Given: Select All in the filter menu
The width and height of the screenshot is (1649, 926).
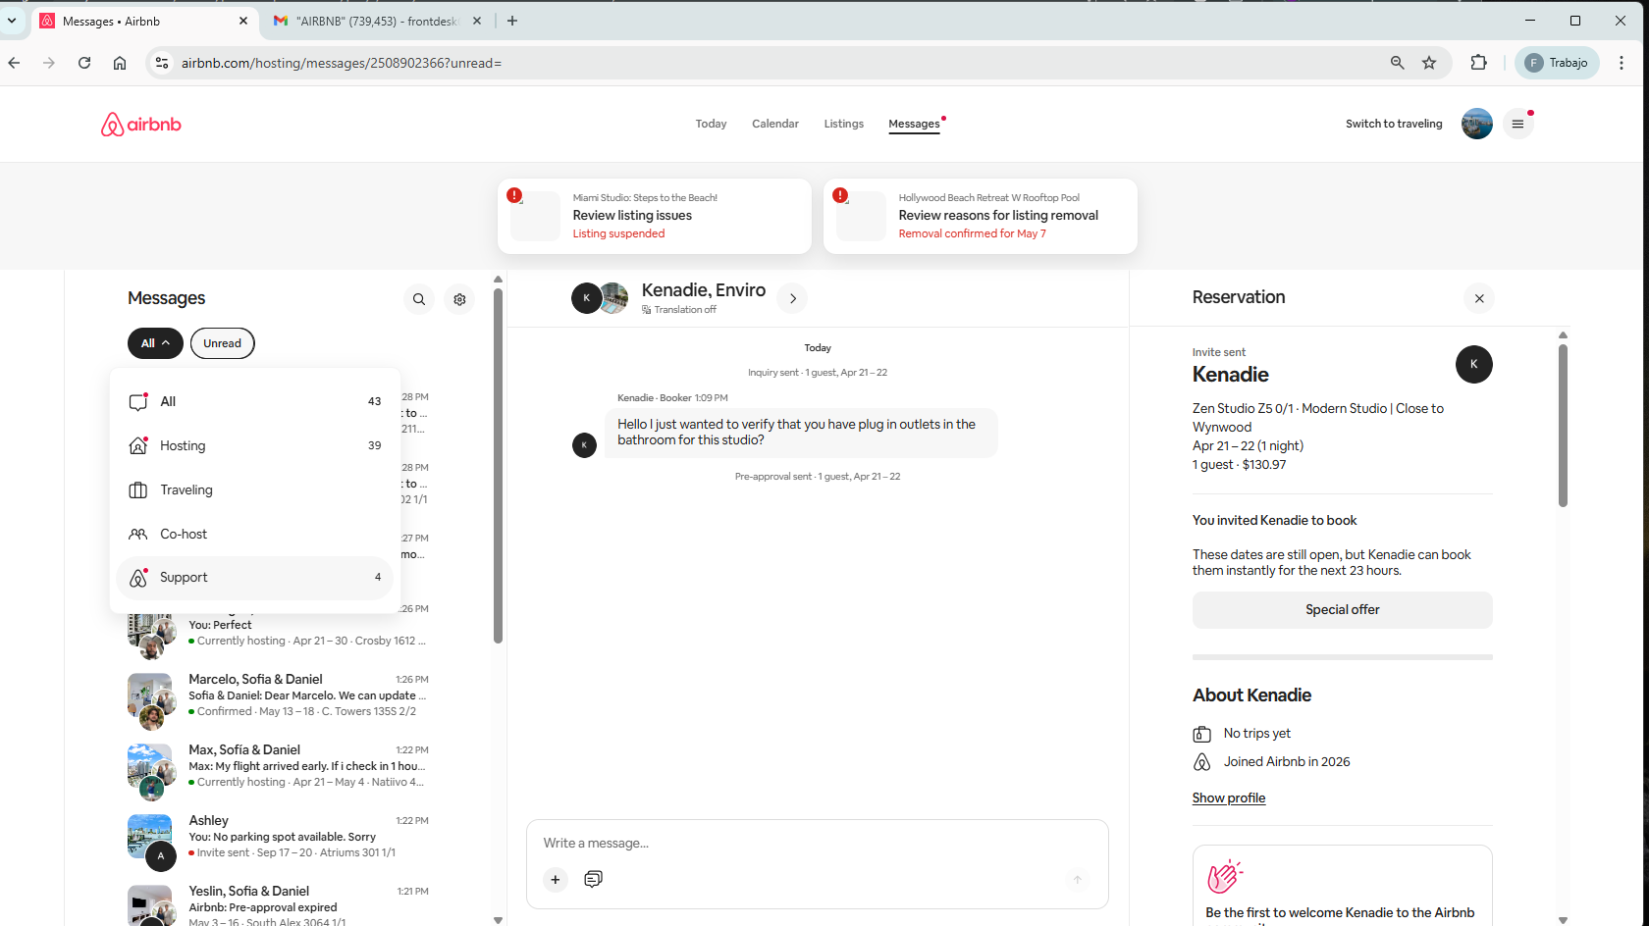Looking at the screenshot, I should [255, 401].
